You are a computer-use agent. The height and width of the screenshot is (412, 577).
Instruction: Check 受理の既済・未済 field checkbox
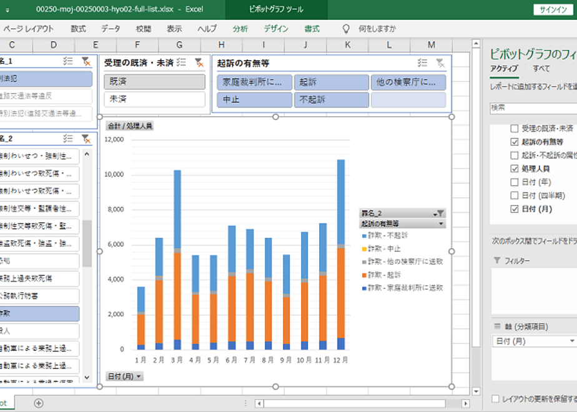click(x=515, y=129)
